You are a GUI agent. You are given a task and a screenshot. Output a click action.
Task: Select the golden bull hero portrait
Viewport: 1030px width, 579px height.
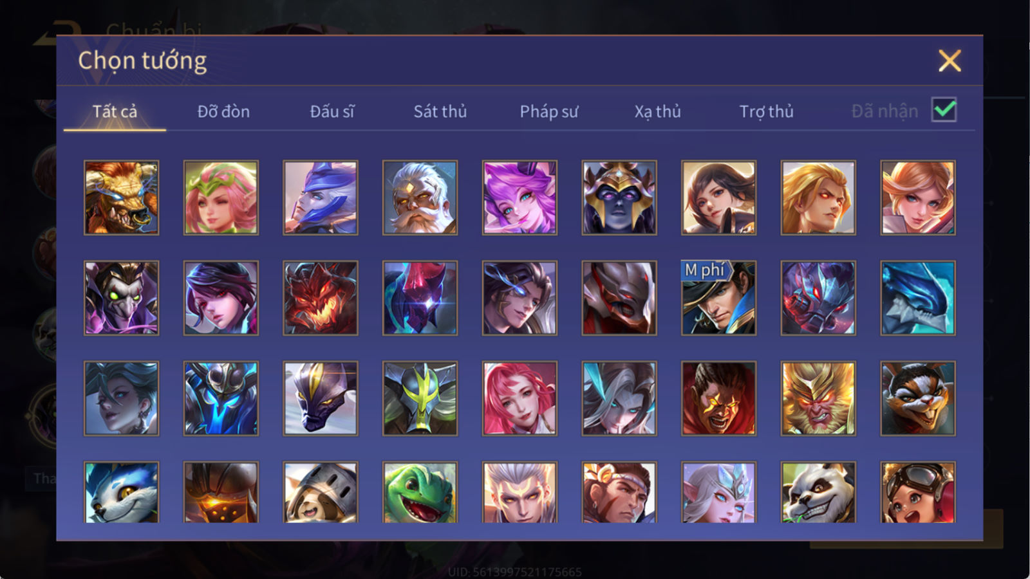(122, 198)
